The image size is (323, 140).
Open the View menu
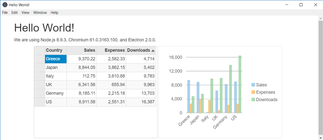[x=26, y=13]
